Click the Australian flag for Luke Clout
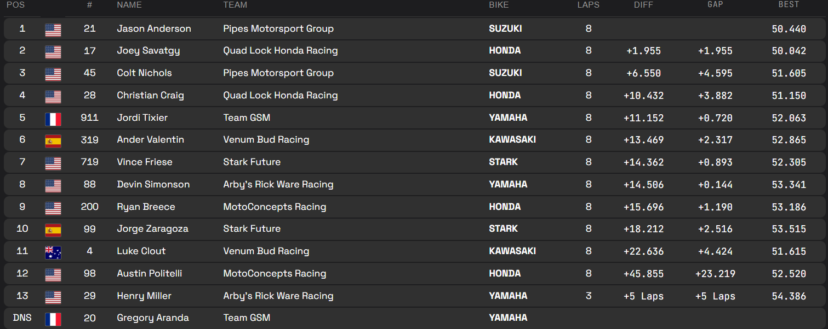 click(x=53, y=252)
